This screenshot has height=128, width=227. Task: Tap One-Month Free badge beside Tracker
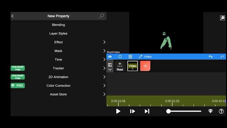[x=18, y=68]
